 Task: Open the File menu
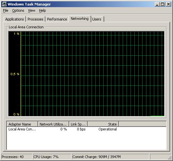(x=6, y=10)
